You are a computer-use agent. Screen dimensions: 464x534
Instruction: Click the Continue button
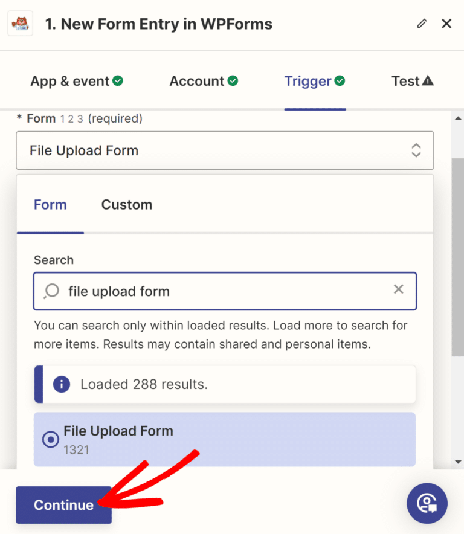pyautogui.click(x=63, y=504)
